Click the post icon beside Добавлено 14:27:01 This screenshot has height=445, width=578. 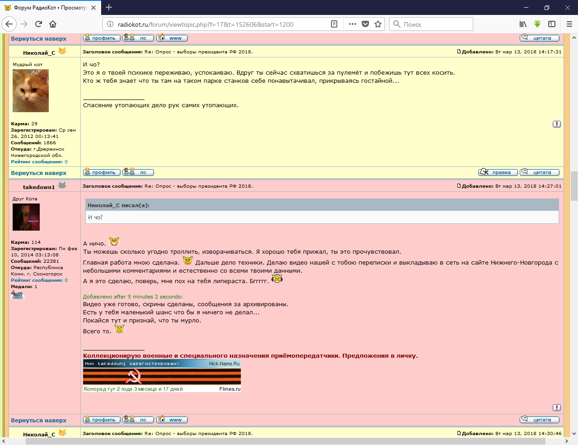[459, 186]
